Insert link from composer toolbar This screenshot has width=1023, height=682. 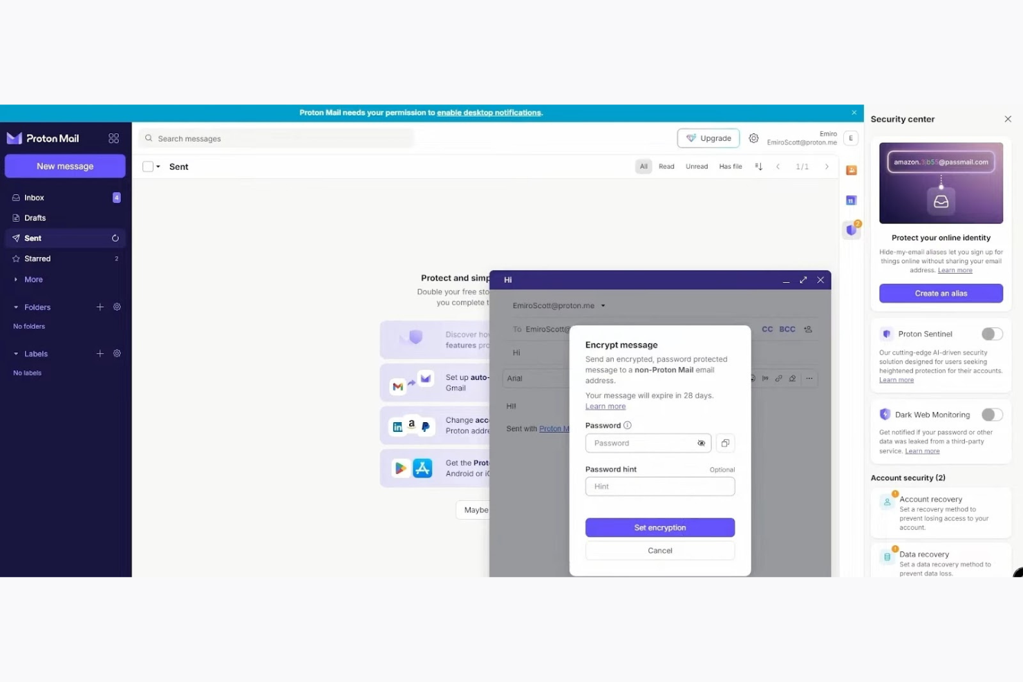[x=779, y=379]
